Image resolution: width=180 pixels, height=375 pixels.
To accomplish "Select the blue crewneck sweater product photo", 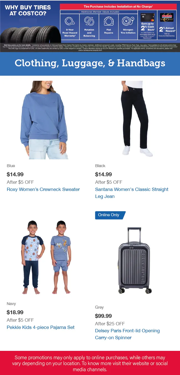I will click(44, 120).
